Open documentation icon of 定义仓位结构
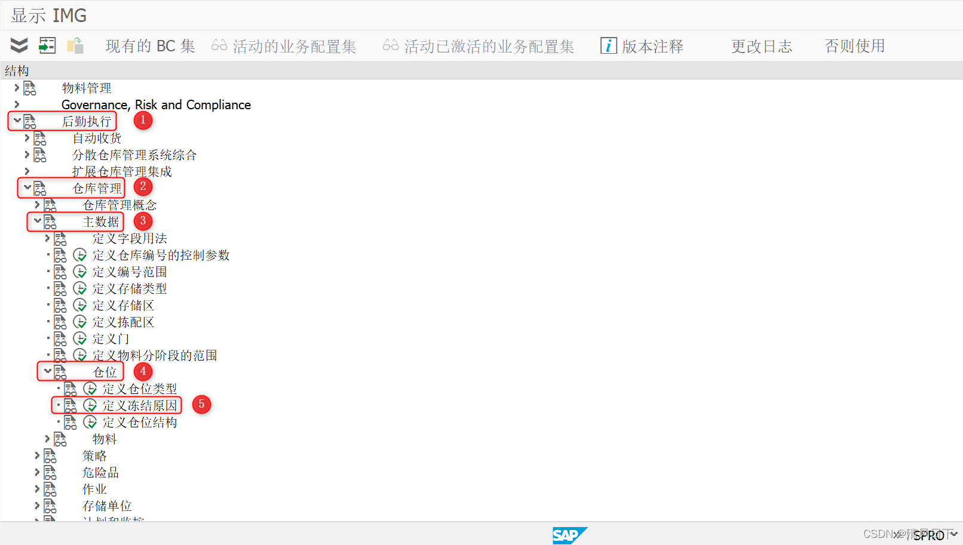 (70, 423)
